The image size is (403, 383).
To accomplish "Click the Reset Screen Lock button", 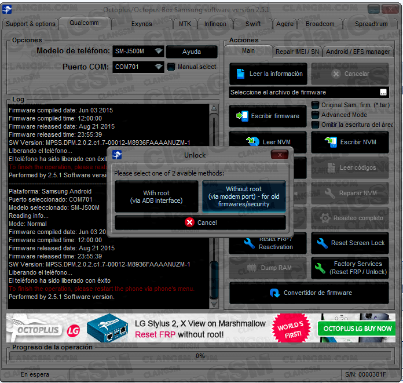I will click(x=350, y=243).
